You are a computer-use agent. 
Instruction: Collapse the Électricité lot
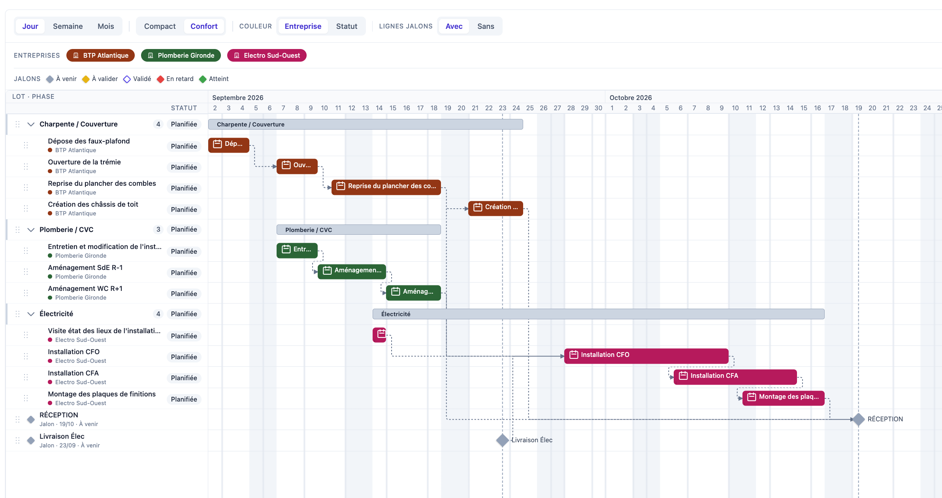tap(31, 314)
